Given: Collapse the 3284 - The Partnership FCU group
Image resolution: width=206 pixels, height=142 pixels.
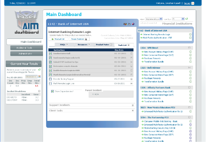Looking at the screenshot, I should (189, 117).
